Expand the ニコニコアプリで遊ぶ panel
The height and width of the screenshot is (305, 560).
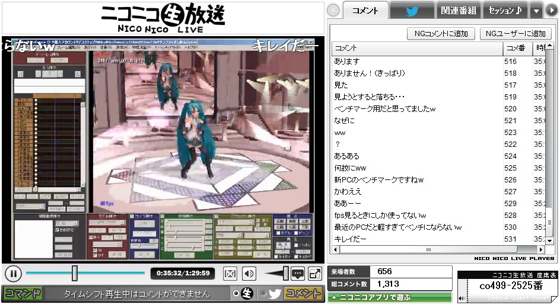pyautogui.click(x=390, y=297)
